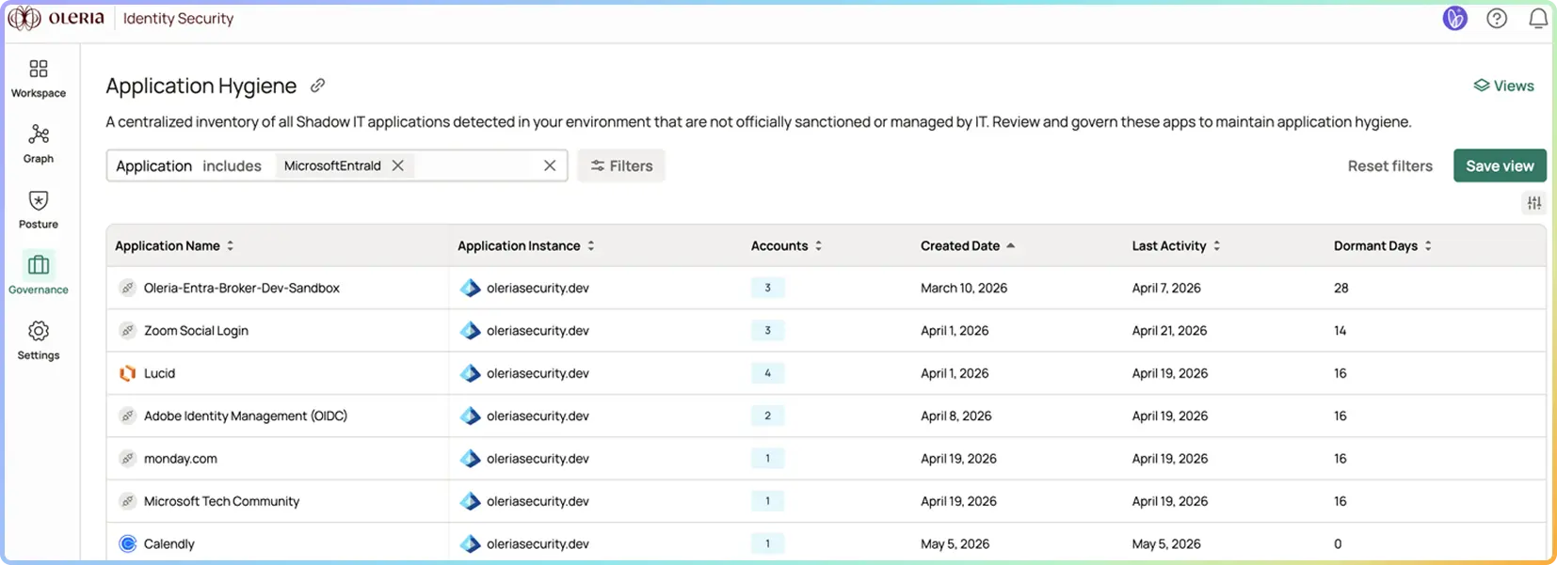The image size is (1557, 565).
Task: Open the user avatar menu
Action: click(1454, 18)
